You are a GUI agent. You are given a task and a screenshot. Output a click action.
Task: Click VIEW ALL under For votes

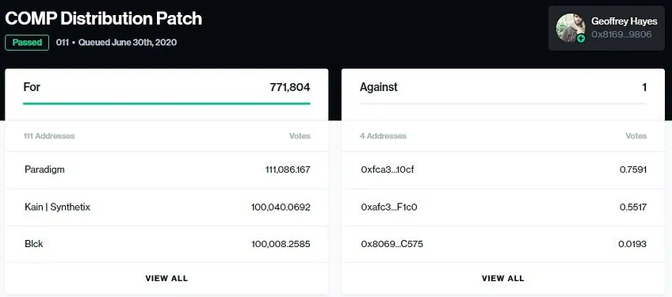click(166, 278)
